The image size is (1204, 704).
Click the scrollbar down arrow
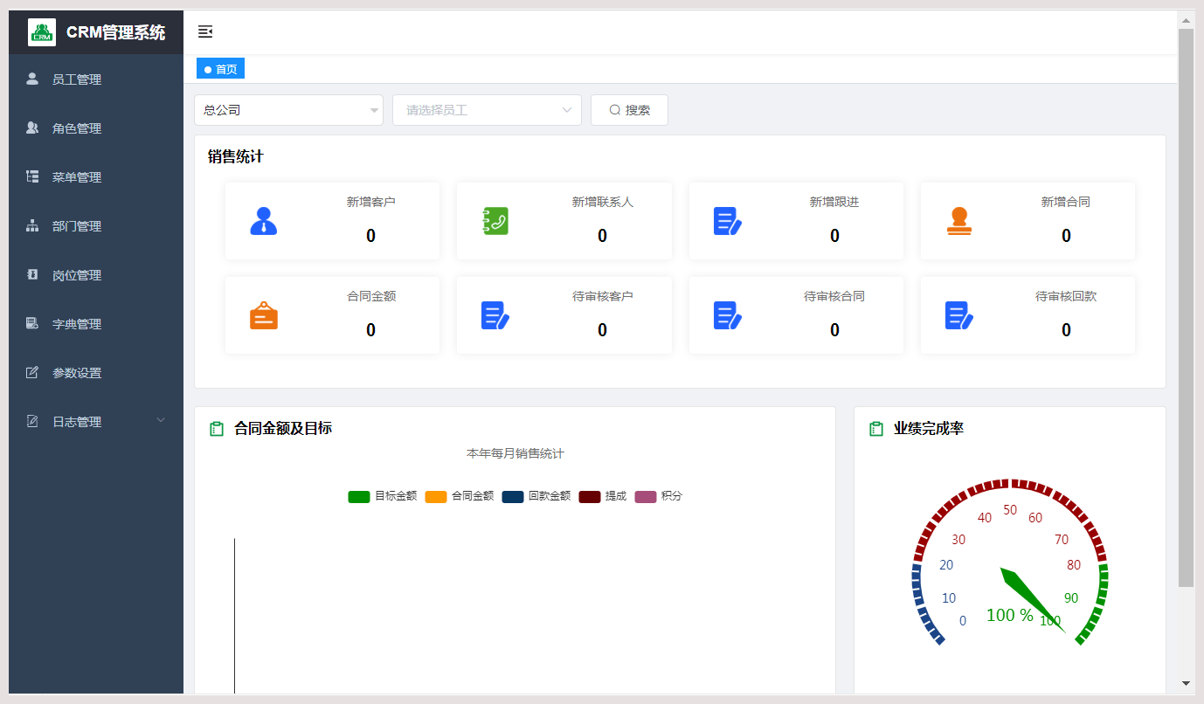point(1186,683)
